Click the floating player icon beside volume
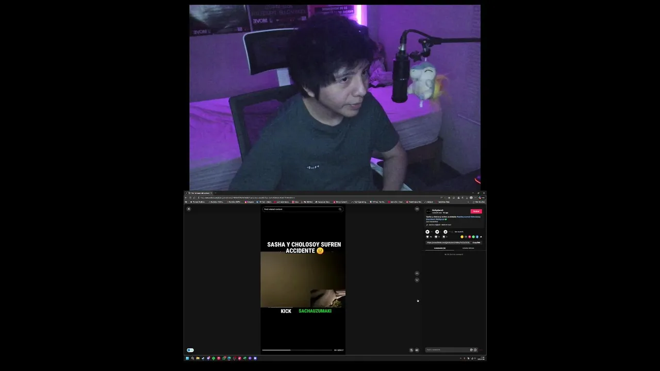Image resolution: width=660 pixels, height=371 pixels. pos(411,350)
